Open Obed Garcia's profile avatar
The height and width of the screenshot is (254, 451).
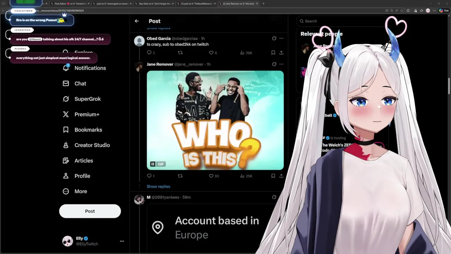tap(139, 41)
